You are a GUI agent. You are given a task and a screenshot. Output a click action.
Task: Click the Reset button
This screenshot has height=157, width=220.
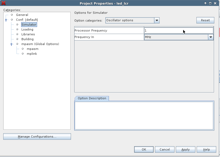(205, 20)
